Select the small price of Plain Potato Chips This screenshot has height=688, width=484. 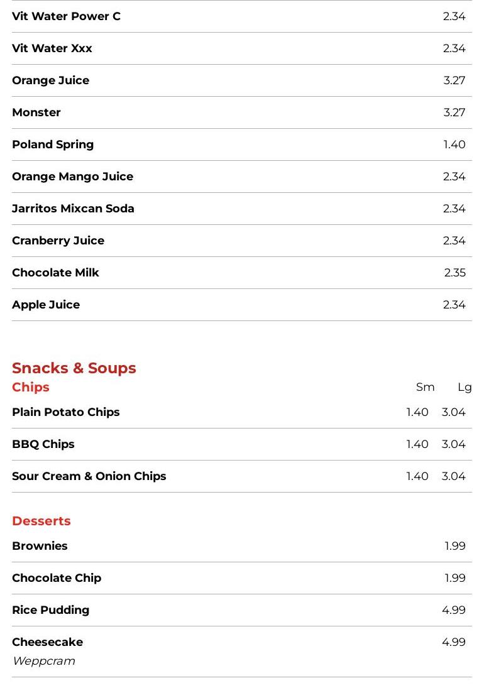(x=417, y=412)
